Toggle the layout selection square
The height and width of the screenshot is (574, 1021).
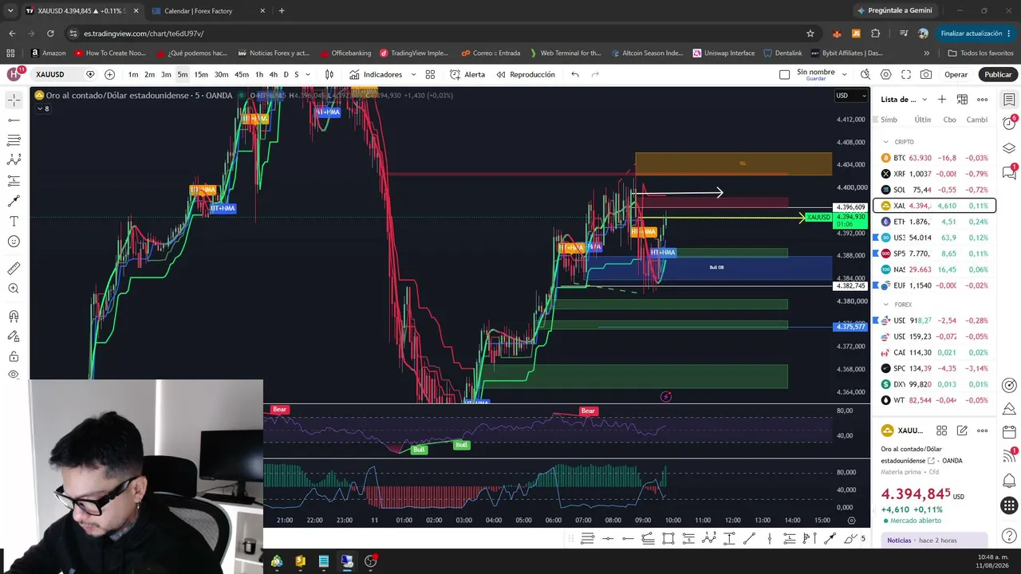coord(784,74)
